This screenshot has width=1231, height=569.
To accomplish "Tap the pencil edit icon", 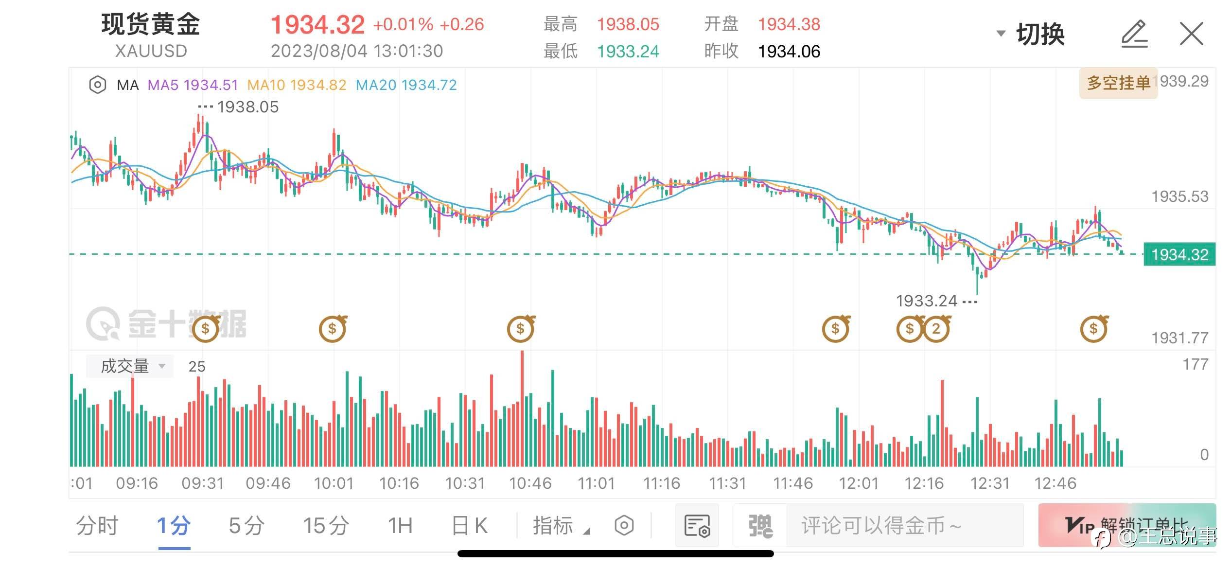I will click(1134, 34).
